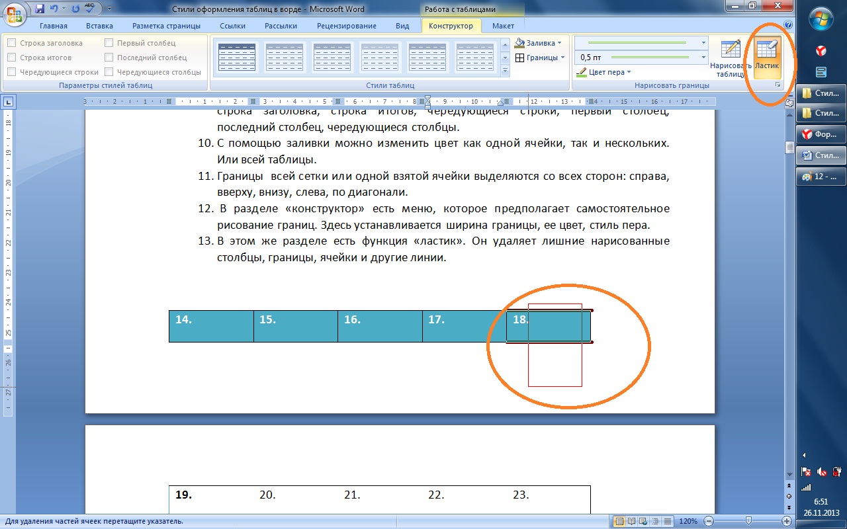The image size is (847, 529).
Task: Toggle ruler button above vertical scrollbar
Action: [x=789, y=102]
